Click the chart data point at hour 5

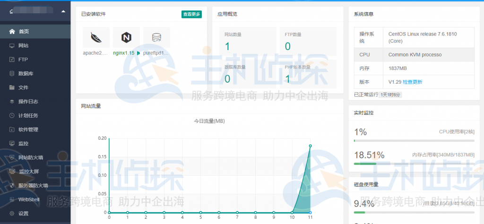(x=200, y=212)
